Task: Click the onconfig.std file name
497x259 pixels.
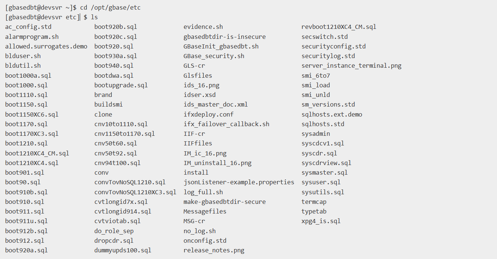Action: point(205,240)
